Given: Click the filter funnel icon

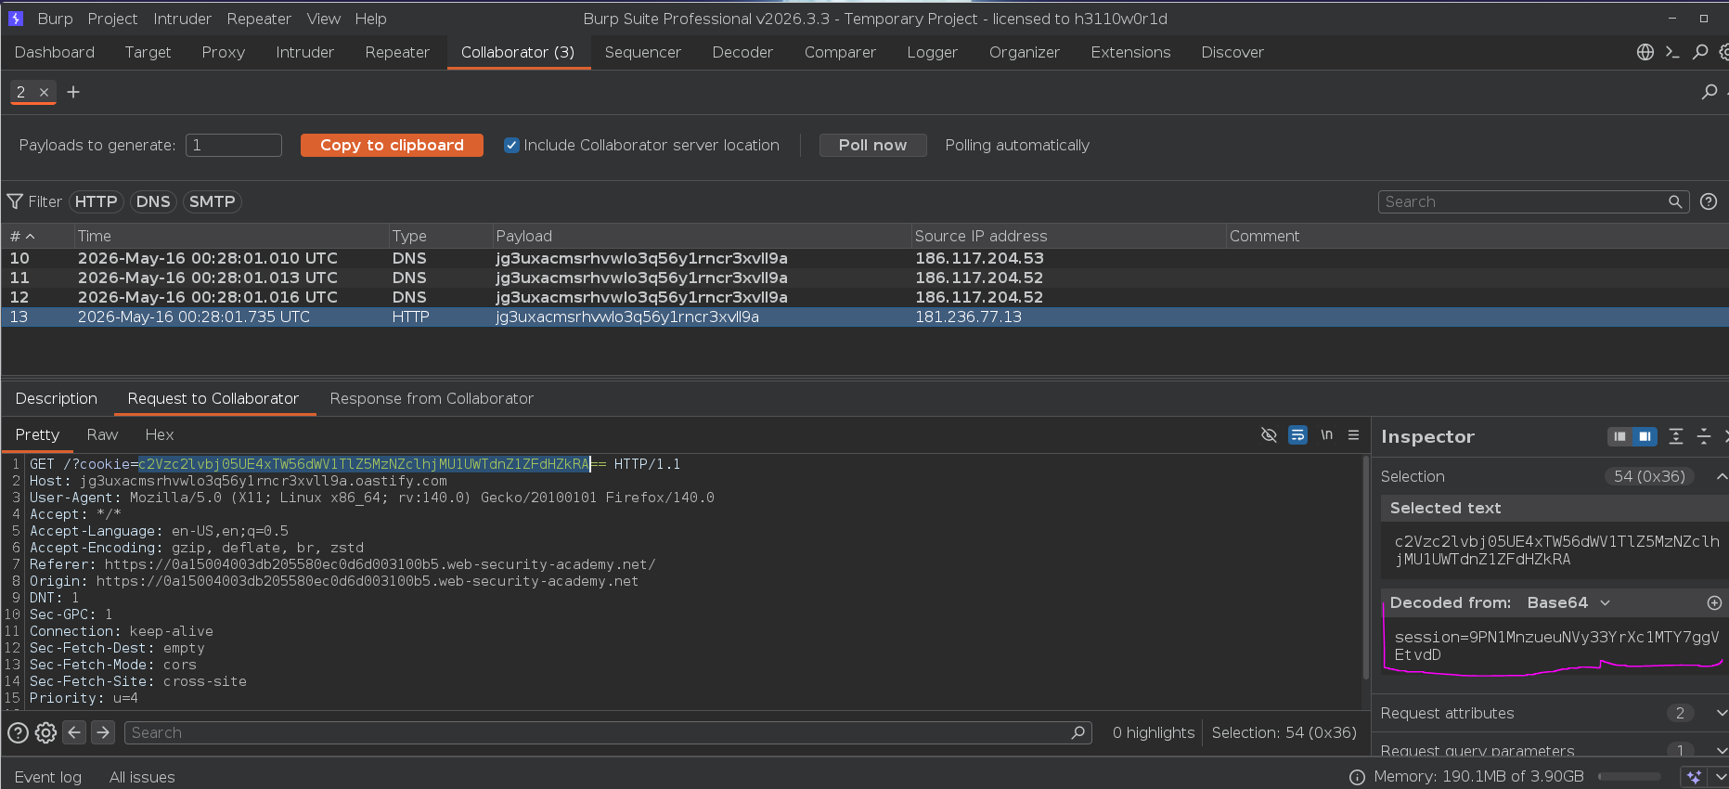Looking at the screenshot, I should tap(15, 201).
